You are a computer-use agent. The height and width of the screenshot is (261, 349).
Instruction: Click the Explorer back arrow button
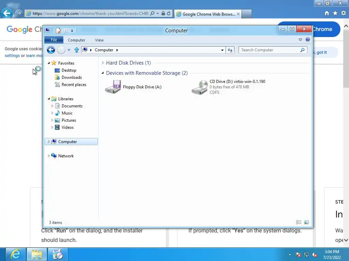click(x=51, y=50)
